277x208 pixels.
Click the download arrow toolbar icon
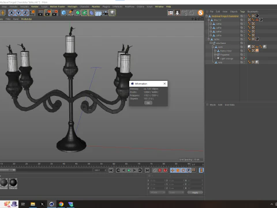point(177,13)
